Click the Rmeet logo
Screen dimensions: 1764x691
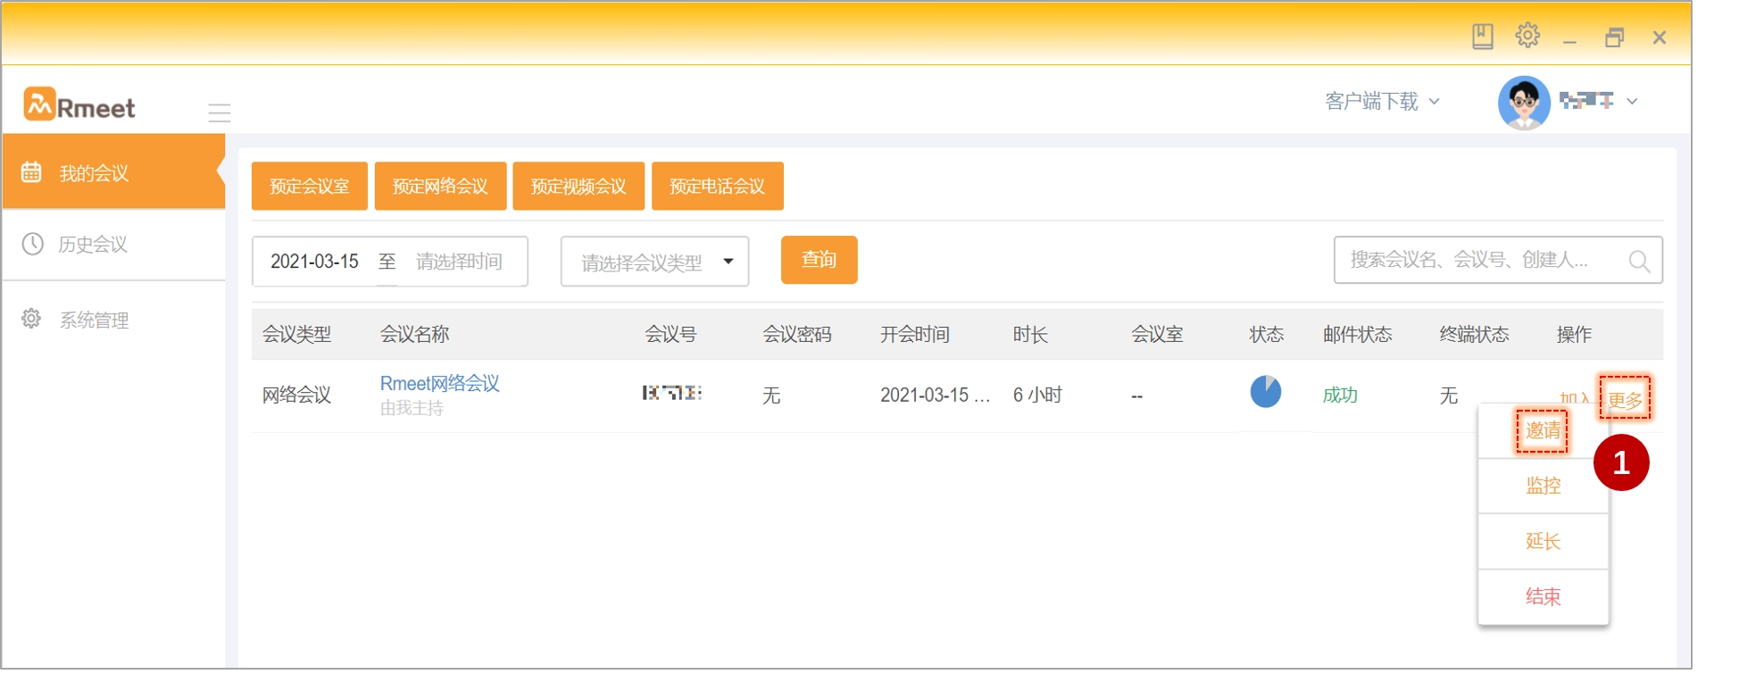(x=79, y=105)
